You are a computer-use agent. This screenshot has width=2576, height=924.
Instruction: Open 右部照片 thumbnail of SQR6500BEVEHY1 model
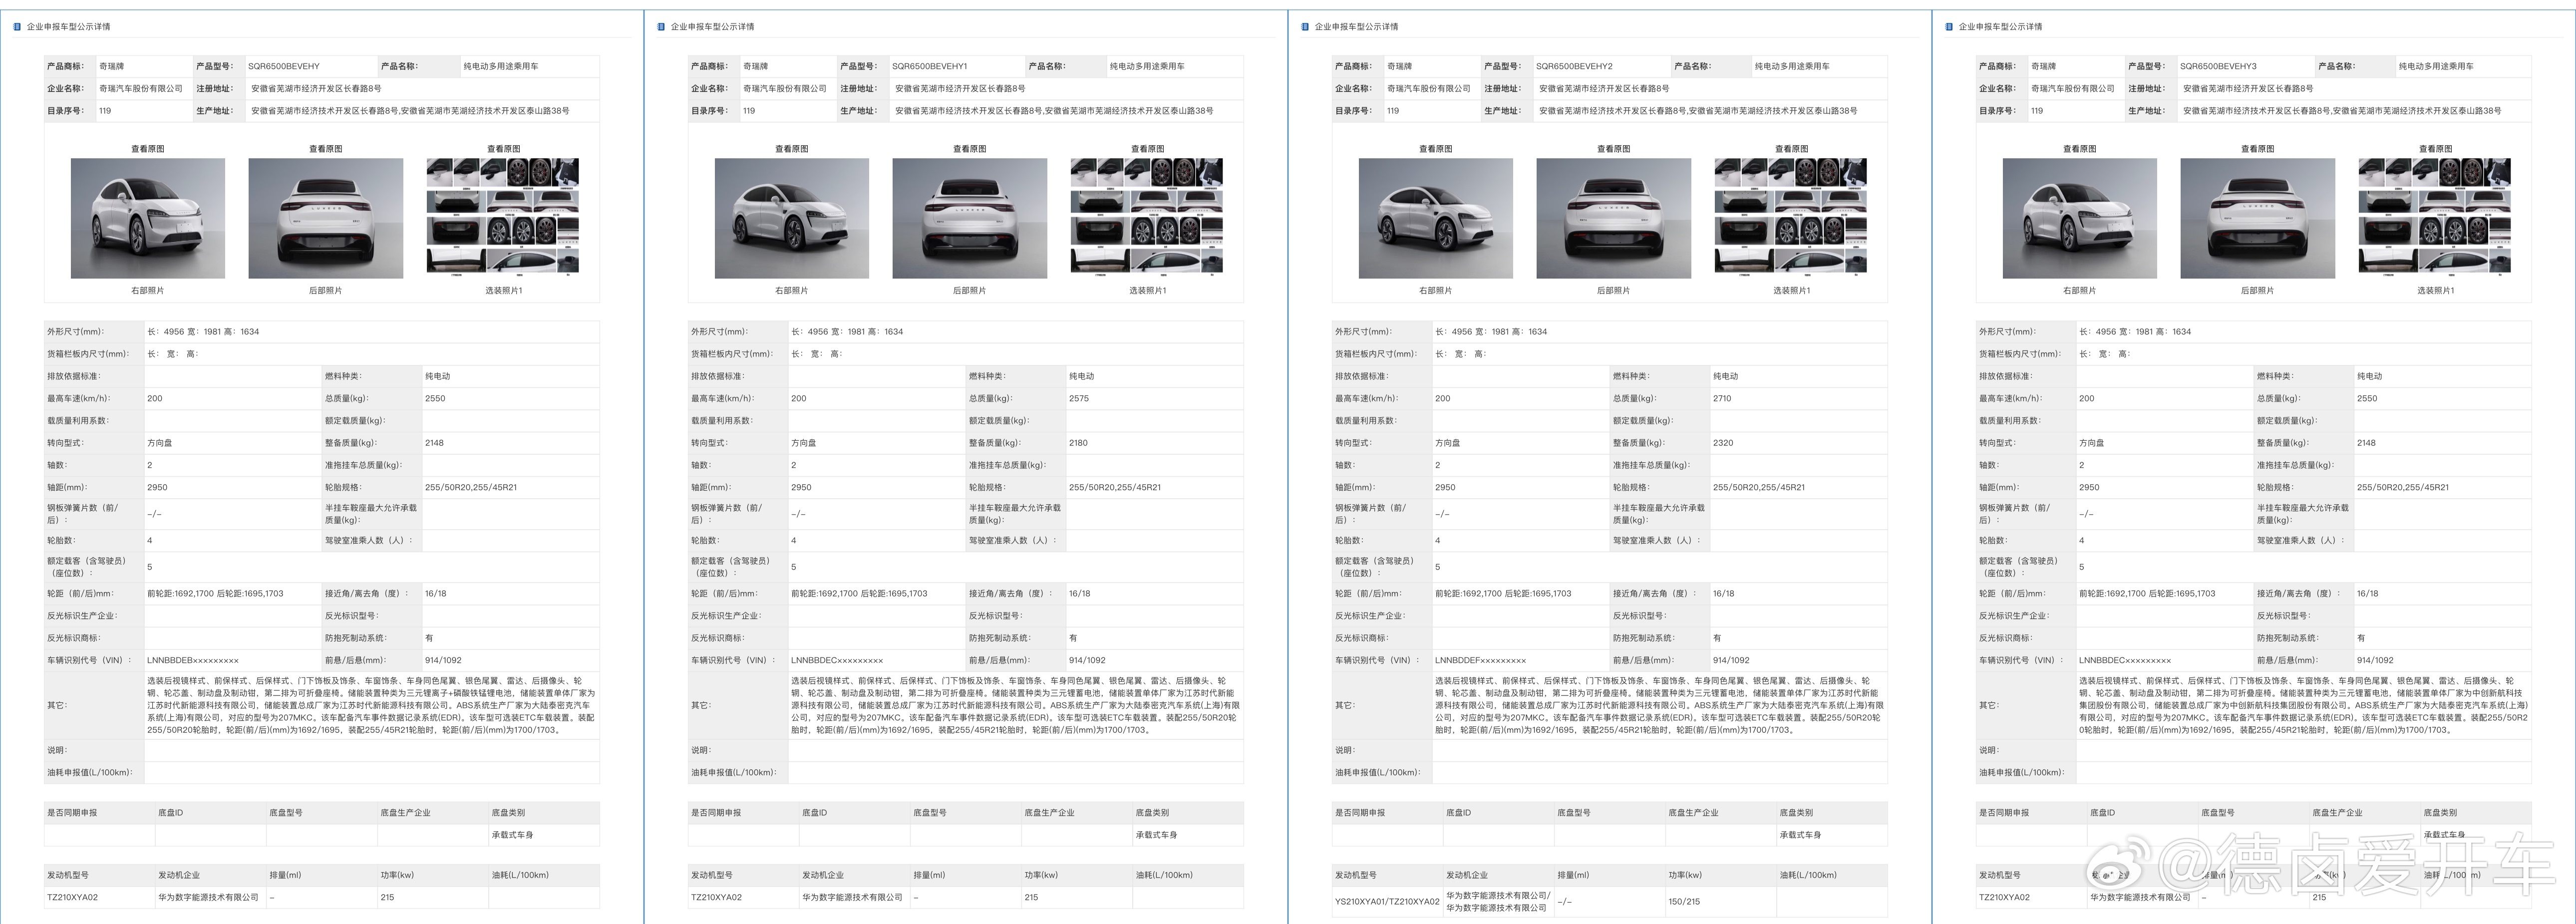pyautogui.click(x=792, y=218)
